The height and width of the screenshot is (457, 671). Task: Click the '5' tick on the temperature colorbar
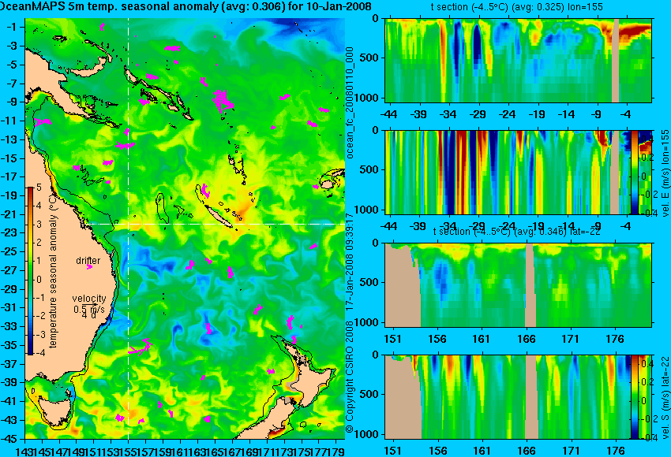39,188
